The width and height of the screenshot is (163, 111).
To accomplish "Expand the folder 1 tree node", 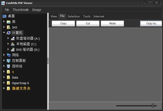I will pyautogui.click(x=4, y=72).
